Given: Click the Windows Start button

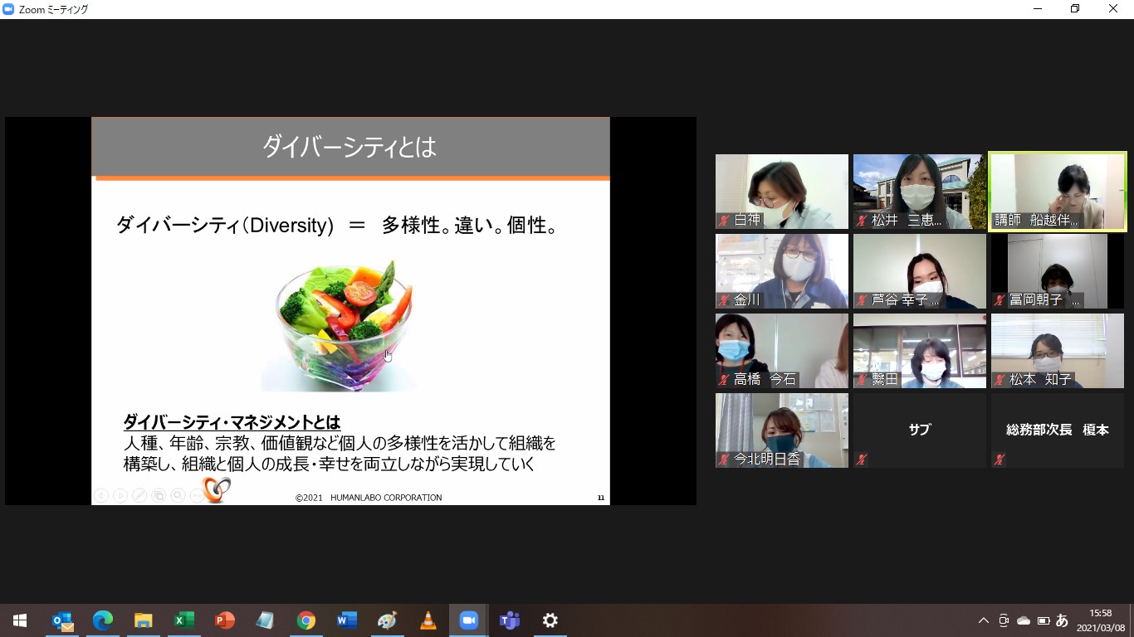Looking at the screenshot, I should [x=20, y=620].
